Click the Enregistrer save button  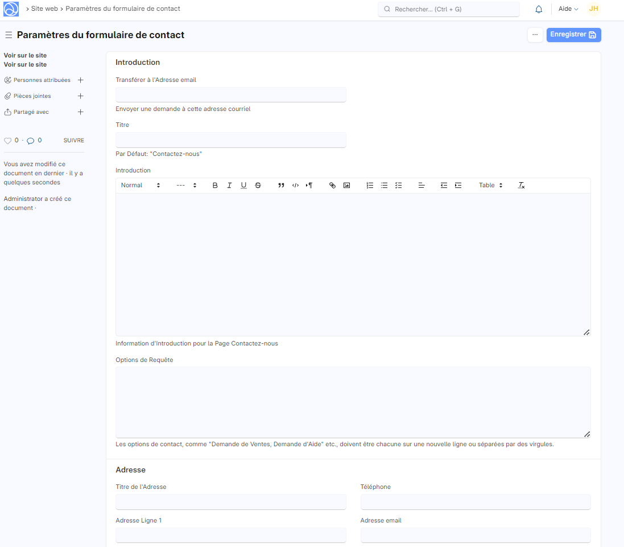point(573,35)
